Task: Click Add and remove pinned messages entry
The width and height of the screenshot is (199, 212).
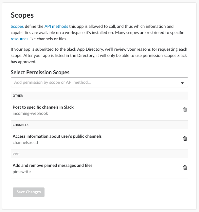Action: 52,165
